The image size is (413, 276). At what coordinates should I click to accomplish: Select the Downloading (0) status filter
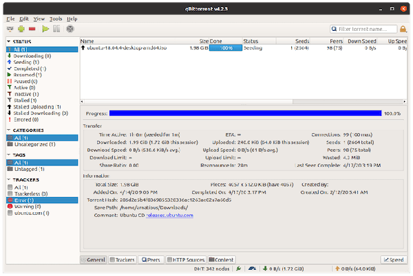(x=42, y=56)
